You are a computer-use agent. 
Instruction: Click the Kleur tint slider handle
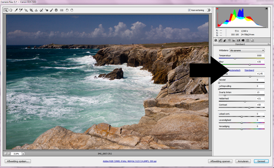point(250,65)
